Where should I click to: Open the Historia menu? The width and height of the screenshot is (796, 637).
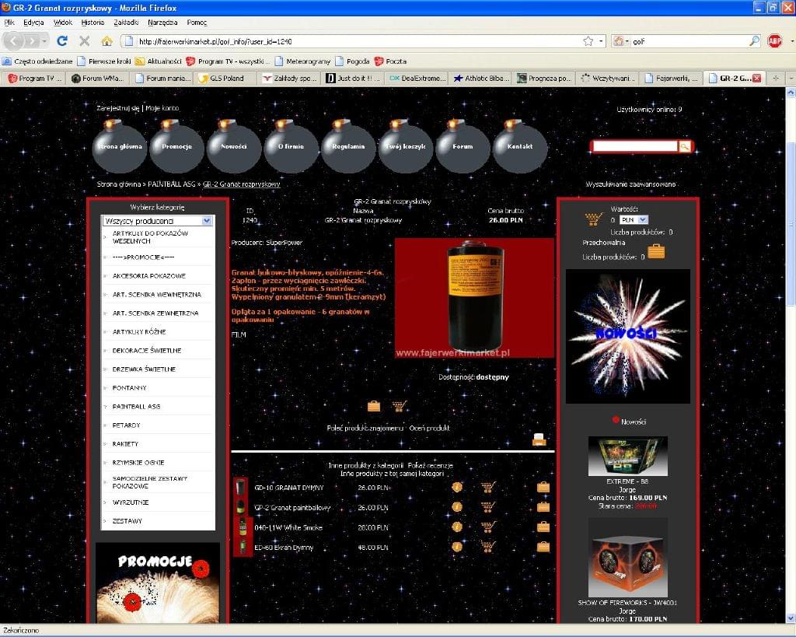(93, 23)
